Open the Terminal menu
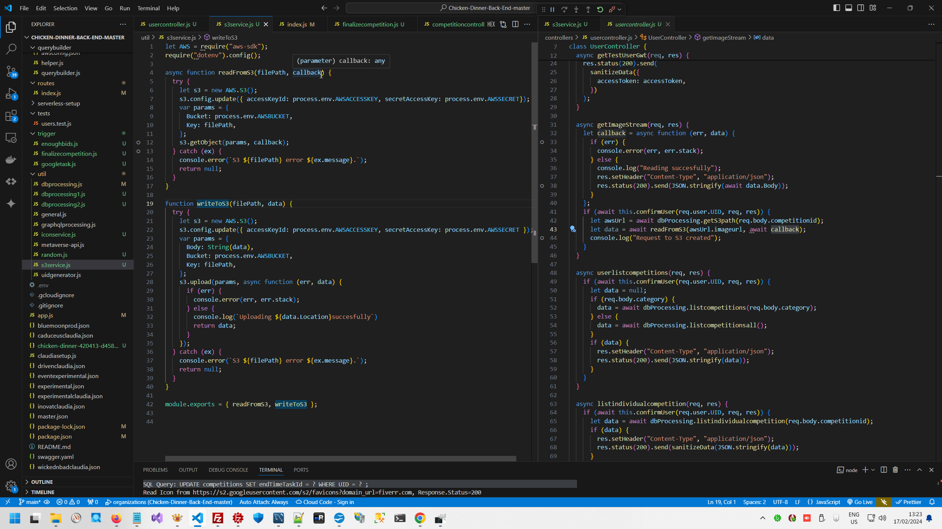Screen dimensions: 942x529 pos(148,8)
